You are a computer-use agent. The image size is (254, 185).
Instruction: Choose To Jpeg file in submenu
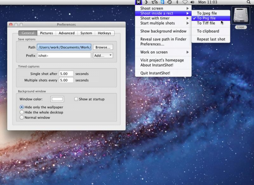207,13
